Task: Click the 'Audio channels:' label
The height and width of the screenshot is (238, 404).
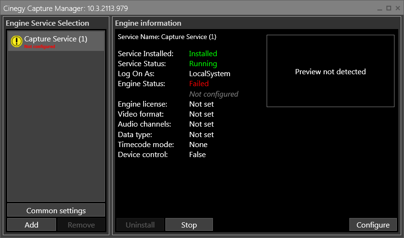Action: pyautogui.click(x=144, y=124)
